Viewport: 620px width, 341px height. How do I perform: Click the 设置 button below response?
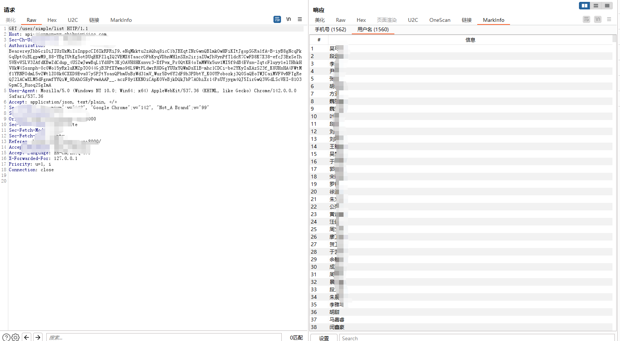click(x=324, y=338)
